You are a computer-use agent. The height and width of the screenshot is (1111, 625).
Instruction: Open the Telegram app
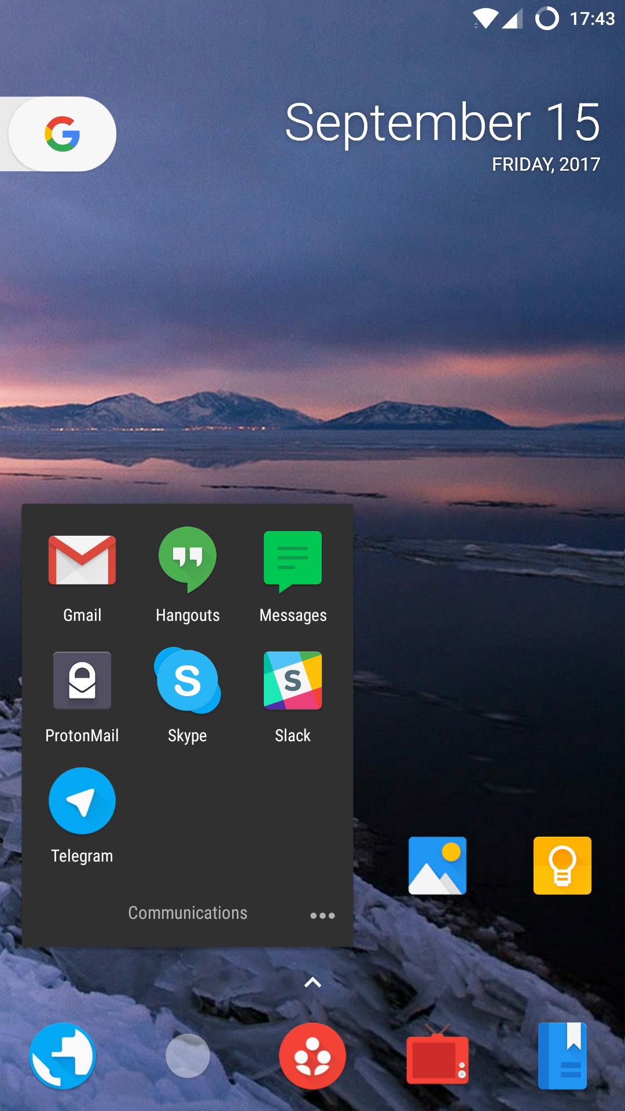tap(82, 801)
